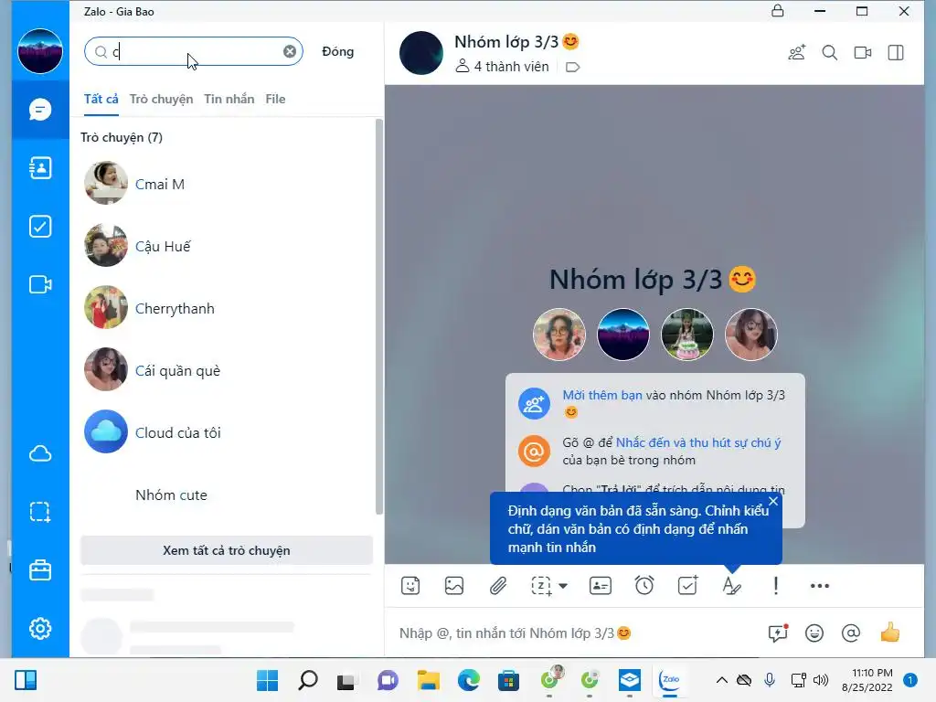Click the quick message lightning icon
This screenshot has width=936, height=702.
pos(779,633)
